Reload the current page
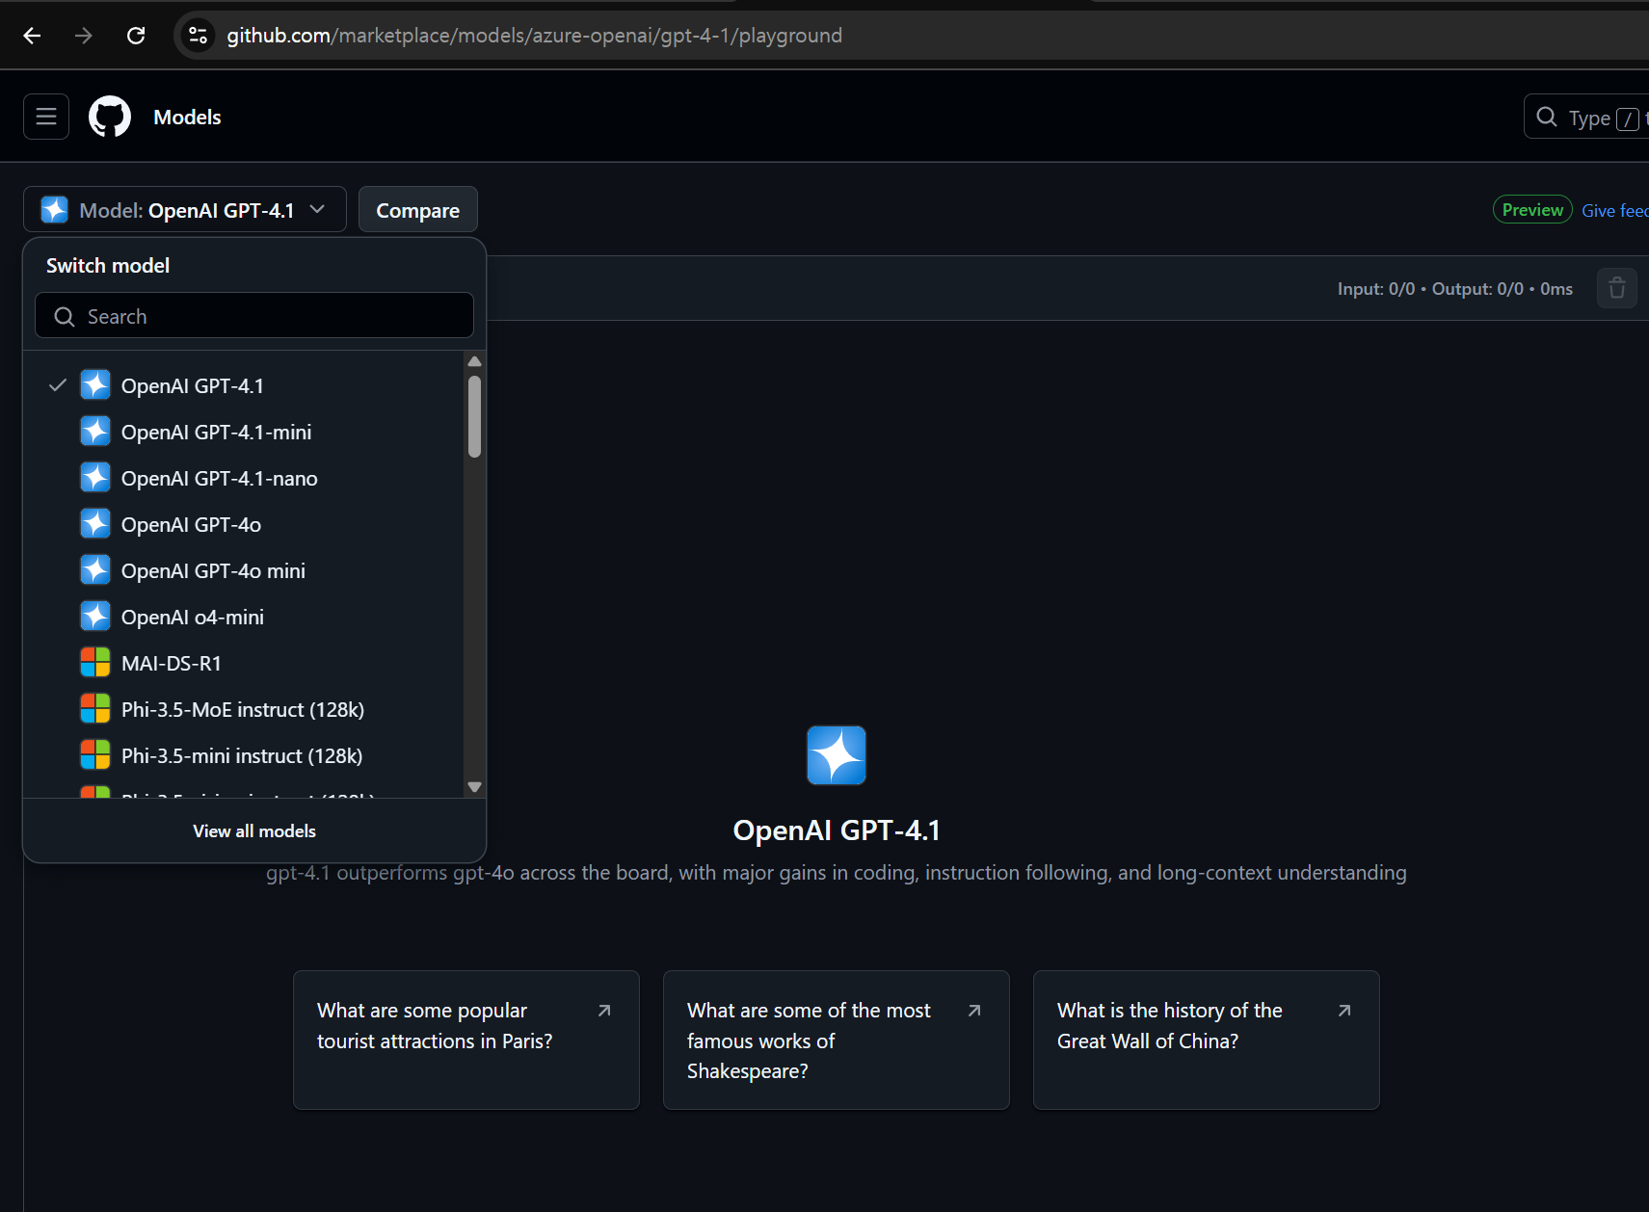1649x1212 pixels. [x=136, y=36]
